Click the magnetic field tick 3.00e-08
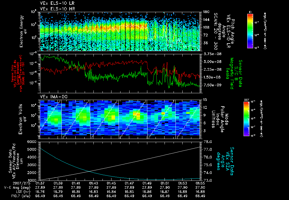The height and width of the screenshot is (200, 289). [212, 62]
